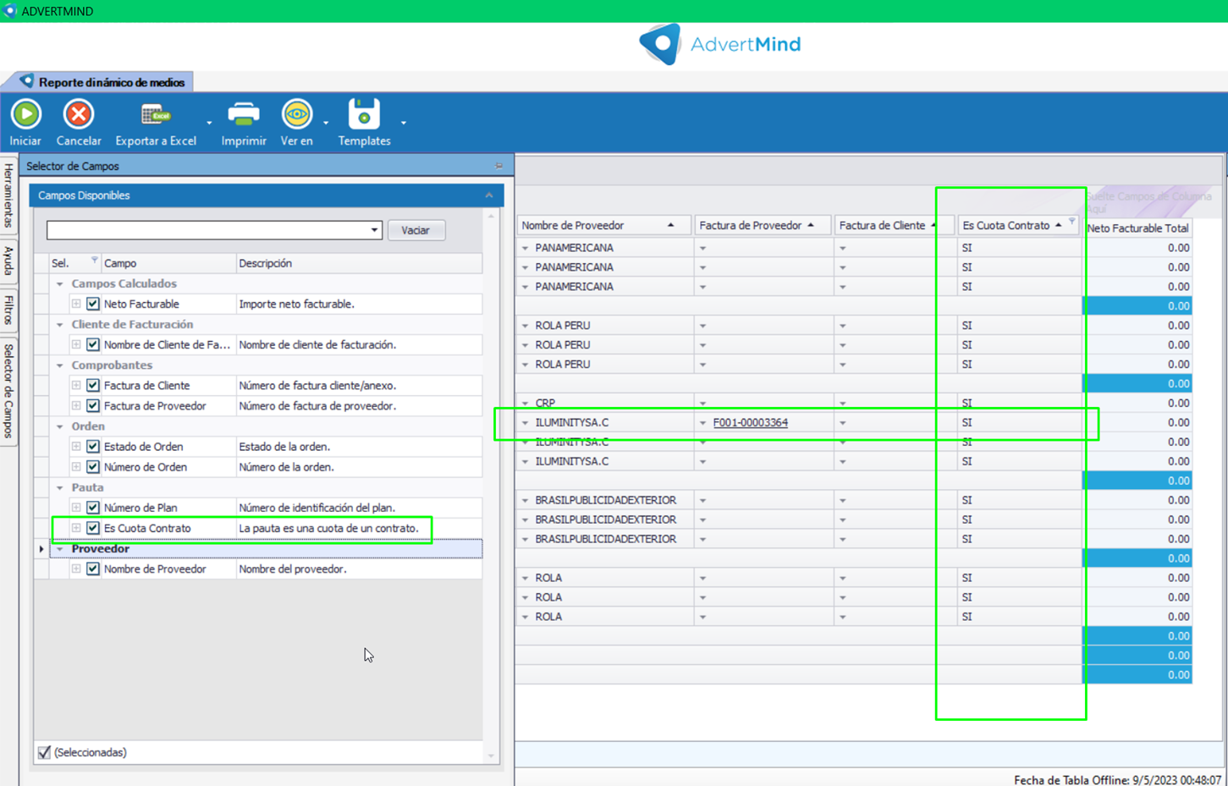Pin the Selector de Campos panel
The image size is (1228, 786).
(498, 166)
